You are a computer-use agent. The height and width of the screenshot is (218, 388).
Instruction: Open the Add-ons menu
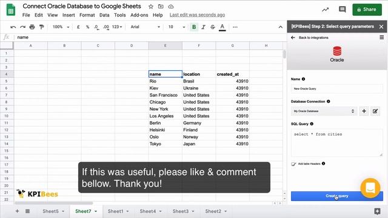click(x=139, y=15)
